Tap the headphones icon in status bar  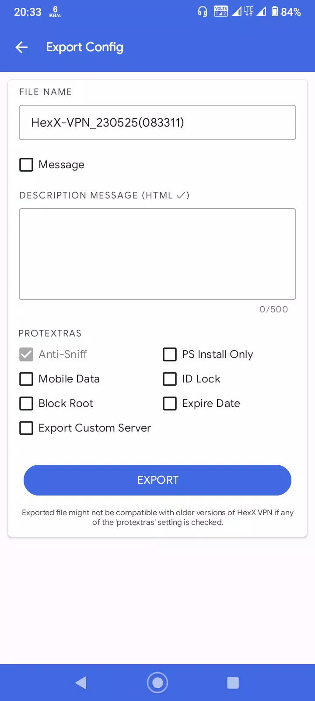click(x=202, y=11)
